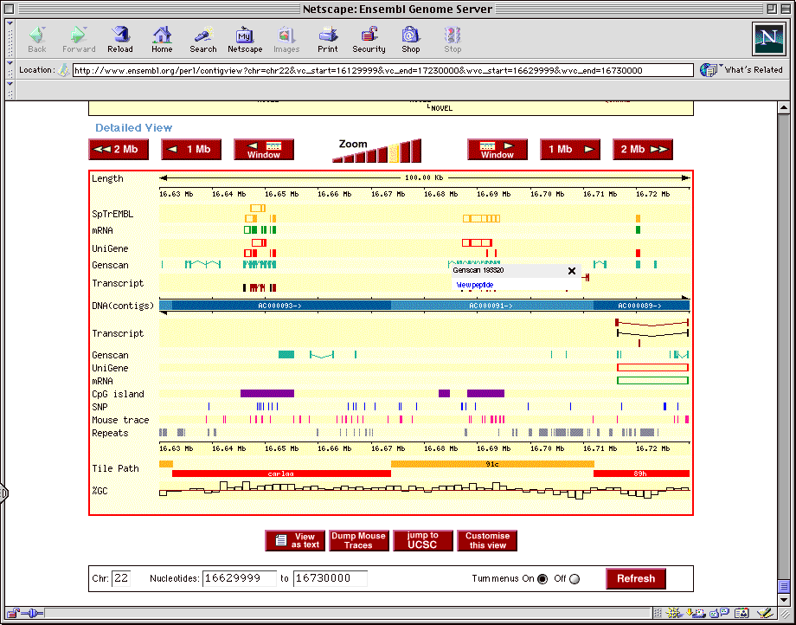Click the vertical scrollbar up arrow
796x625 pixels.
coord(784,107)
